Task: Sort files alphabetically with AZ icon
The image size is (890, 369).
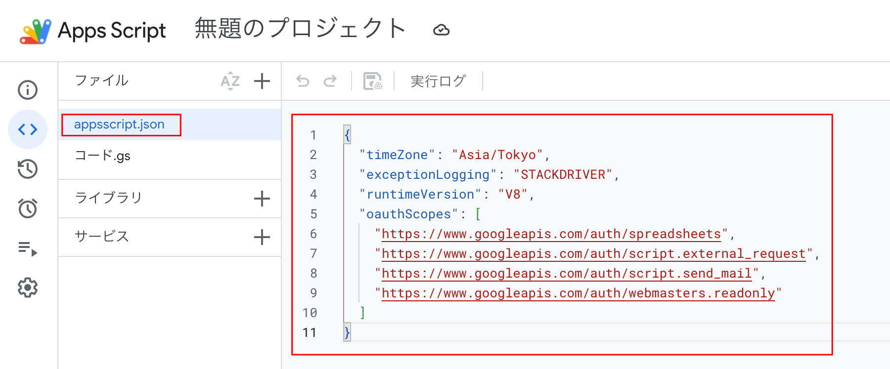Action: pos(230,81)
